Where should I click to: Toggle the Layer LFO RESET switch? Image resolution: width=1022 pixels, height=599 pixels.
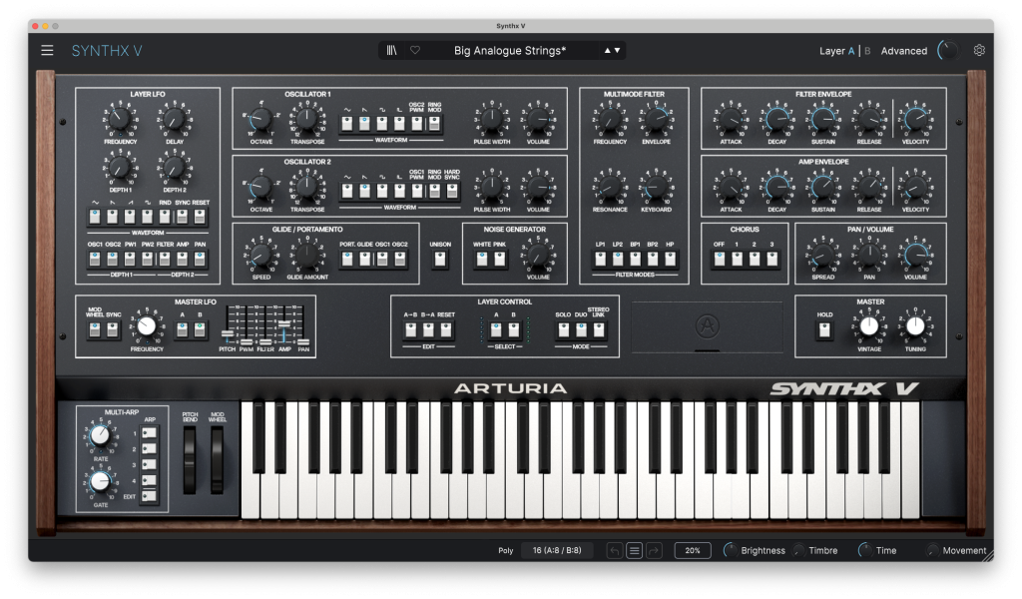tap(200, 217)
